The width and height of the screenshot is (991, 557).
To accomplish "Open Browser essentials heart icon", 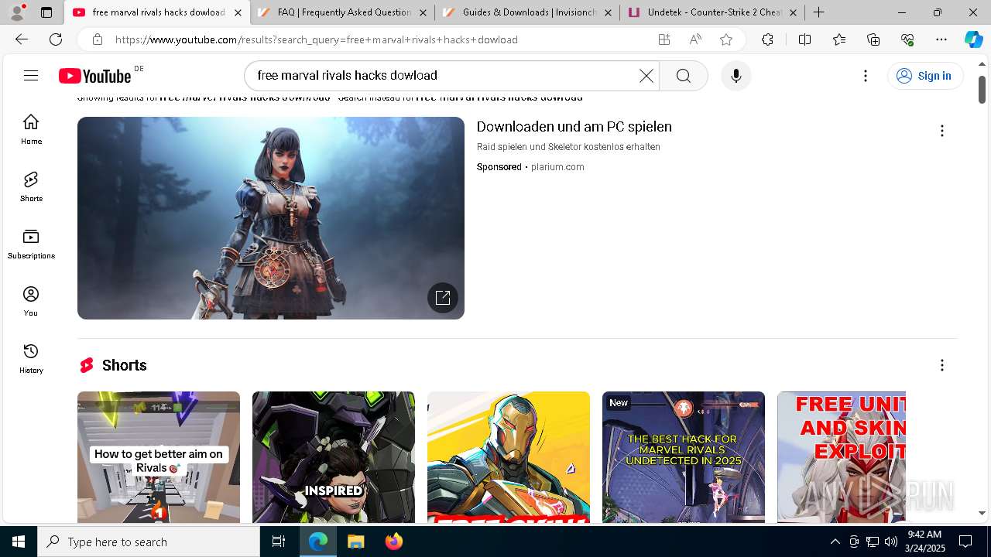I will click(x=907, y=39).
